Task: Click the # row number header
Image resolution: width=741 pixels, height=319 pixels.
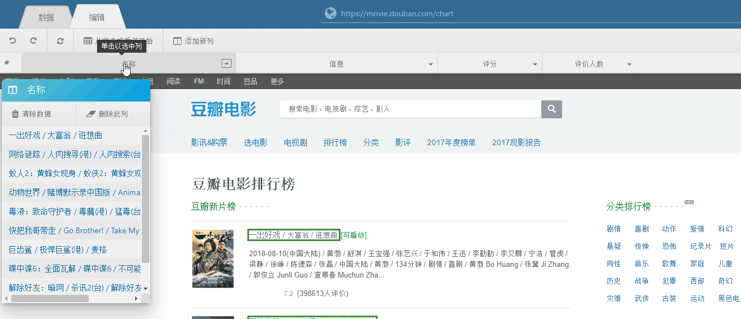Action: [x=7, y=63]
